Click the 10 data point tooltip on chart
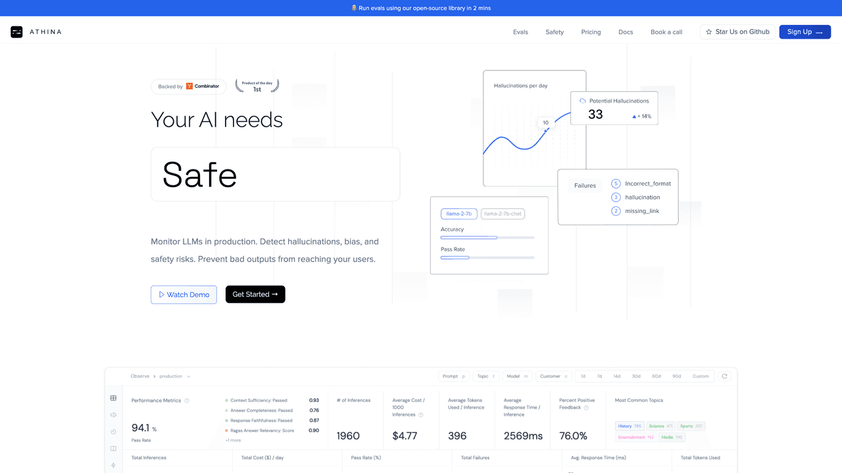Viewport: 842px width, 473px height. point(545,123)
